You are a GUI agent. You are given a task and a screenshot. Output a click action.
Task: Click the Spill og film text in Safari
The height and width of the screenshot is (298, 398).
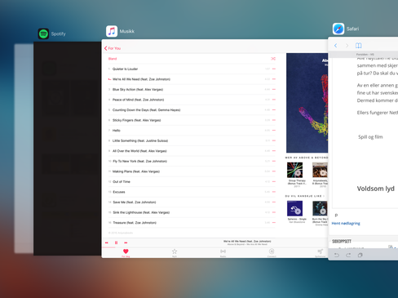pyautogui.click(x=370, y=137)
